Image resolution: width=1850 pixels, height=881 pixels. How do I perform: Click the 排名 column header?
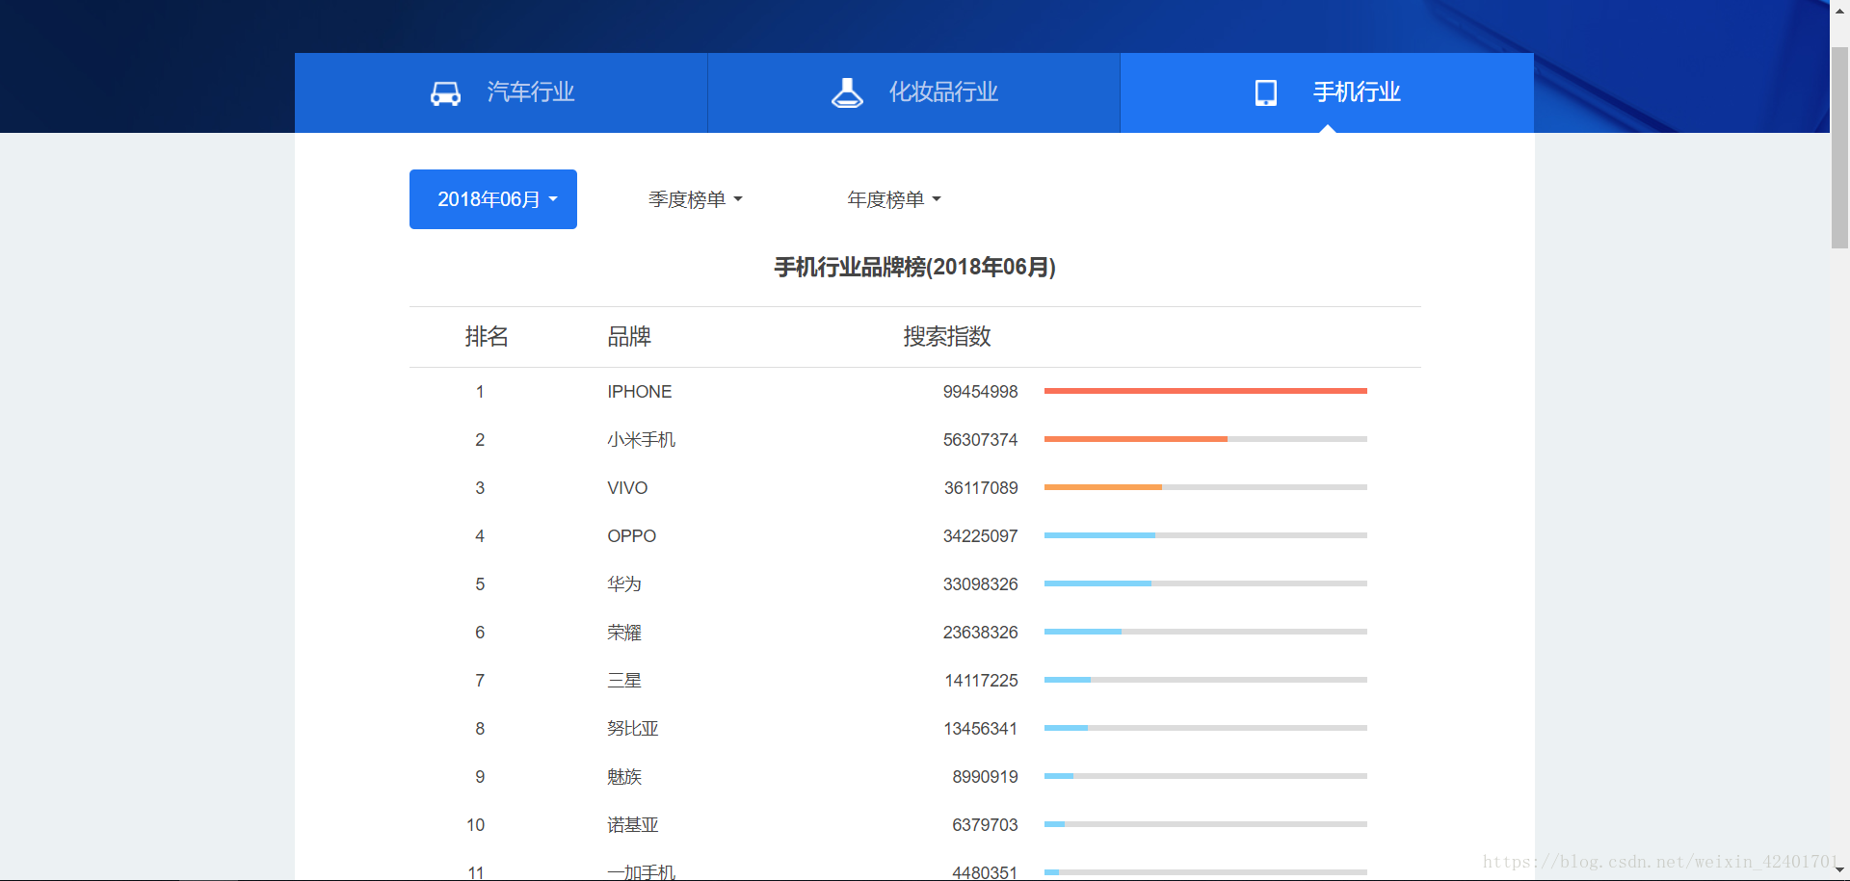pos(487,336)
